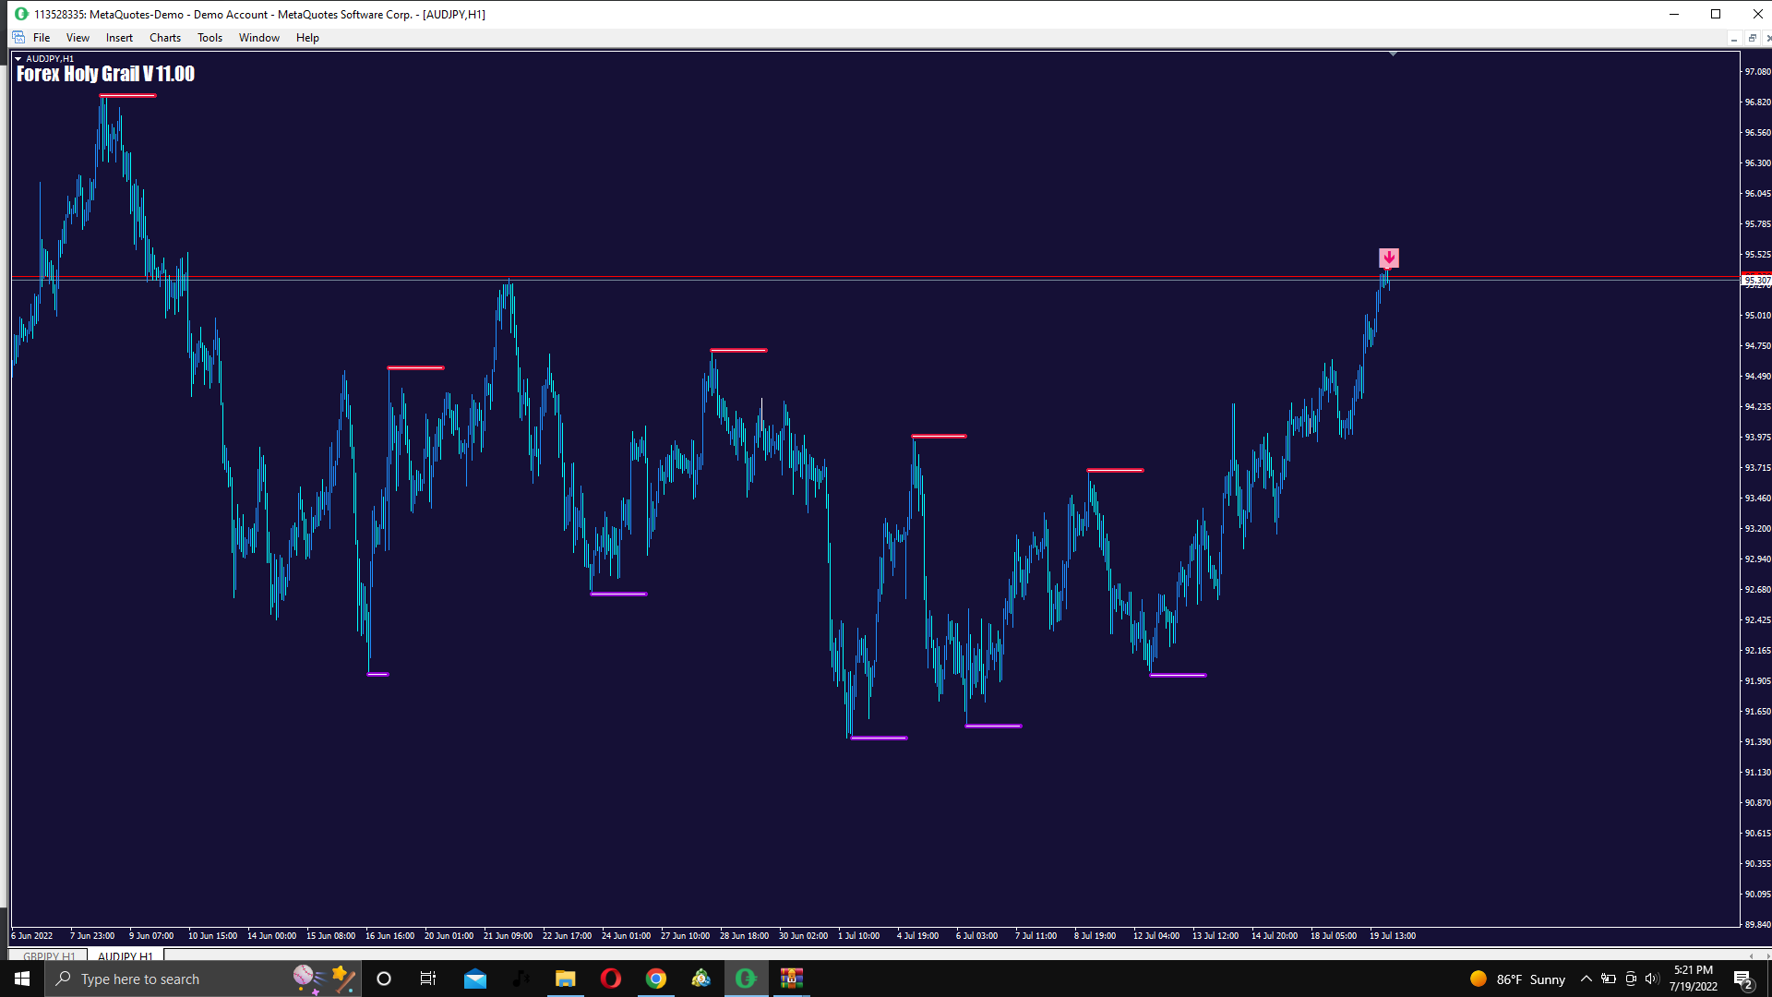The height and width of the screenshot is (997, 1772).
Task: Click the Cortana circle icon
Action: click(384, 979)
